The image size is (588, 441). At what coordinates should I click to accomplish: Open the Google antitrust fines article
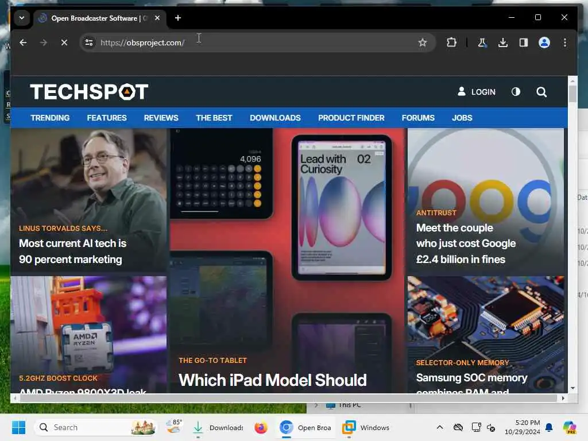point(466,243)
